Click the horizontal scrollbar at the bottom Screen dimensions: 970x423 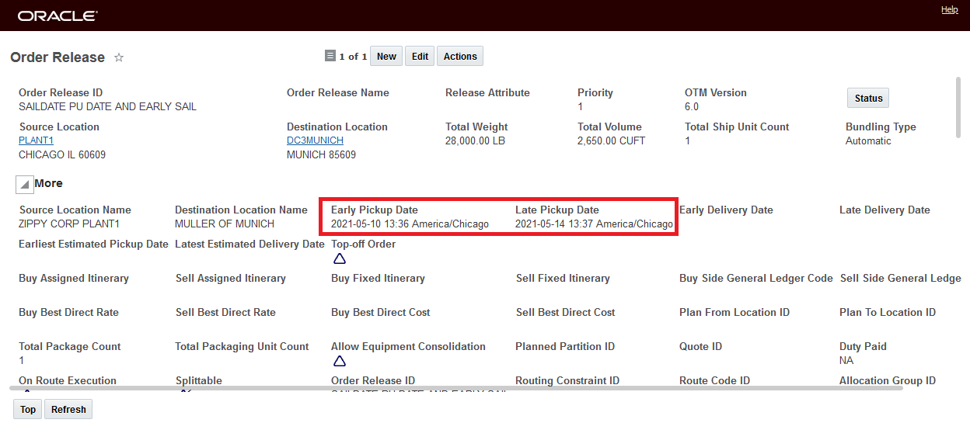[x=455, y=387]
